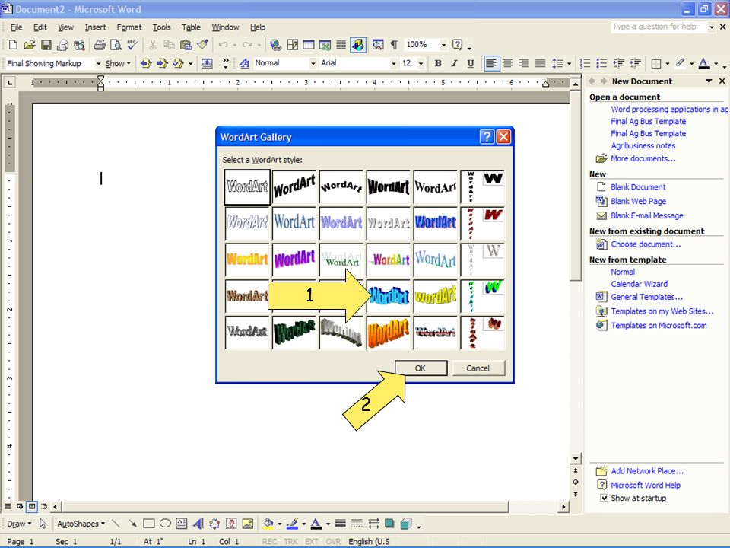Toggle OVR overtype mode in status bar
This screenshot has width=730, height=548.
pyautogui.click(x=333, y=541)
